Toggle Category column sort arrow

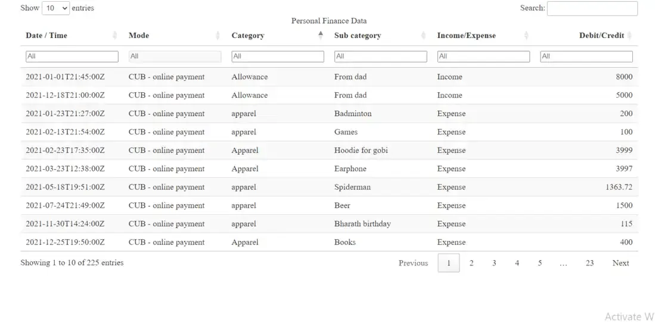point(321,36)
